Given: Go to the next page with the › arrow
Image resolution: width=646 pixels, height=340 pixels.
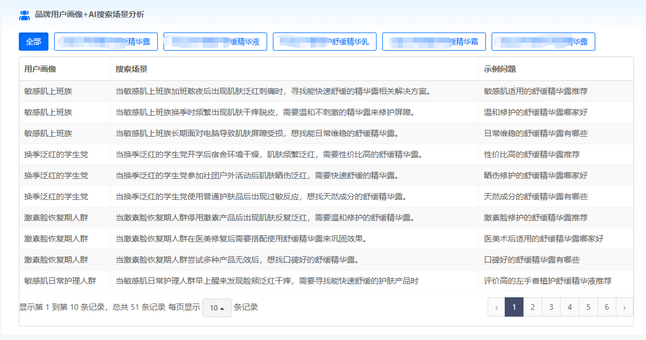Looking at the screenshot, I should (624, 307).
